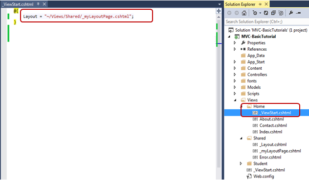Click the Collapse All icon in Solution Explorer
This screenshot has width=309, height=180.
pyautogui.click(x=273, y=13)
